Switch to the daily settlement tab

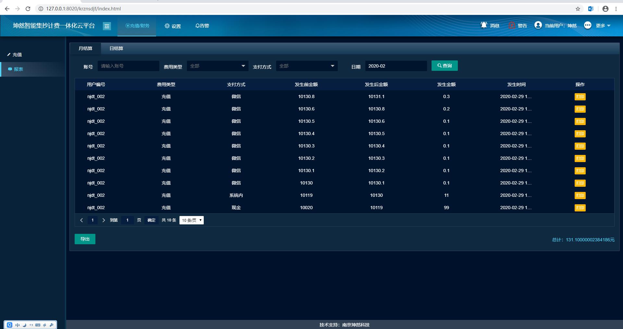coord(116,48)
